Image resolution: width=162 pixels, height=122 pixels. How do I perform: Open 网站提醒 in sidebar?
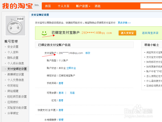click(x=13, y=91)
